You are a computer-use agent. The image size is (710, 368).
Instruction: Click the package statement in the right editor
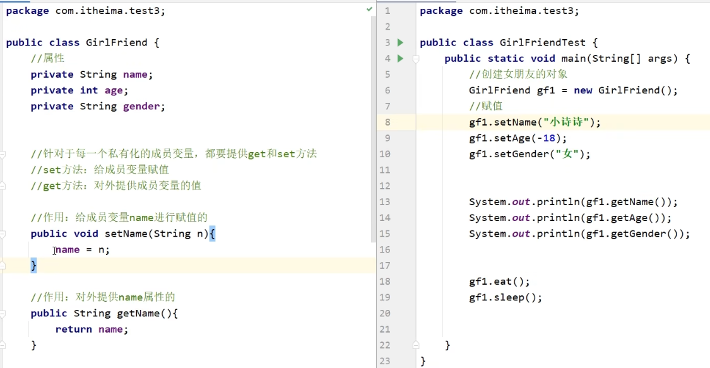point(499,11)
